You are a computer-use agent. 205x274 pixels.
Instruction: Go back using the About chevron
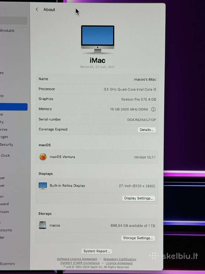(37, 10)
